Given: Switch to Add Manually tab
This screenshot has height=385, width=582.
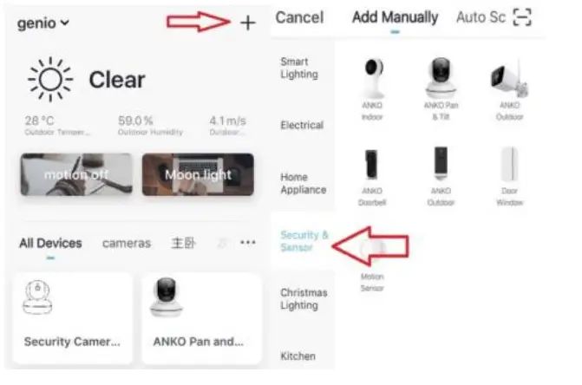Looking at the screenshot, I should 395,17.
